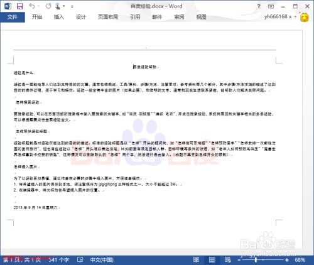Customize Quick Access Toolbar arrow

pyautogui.click(x=72, y=6)
